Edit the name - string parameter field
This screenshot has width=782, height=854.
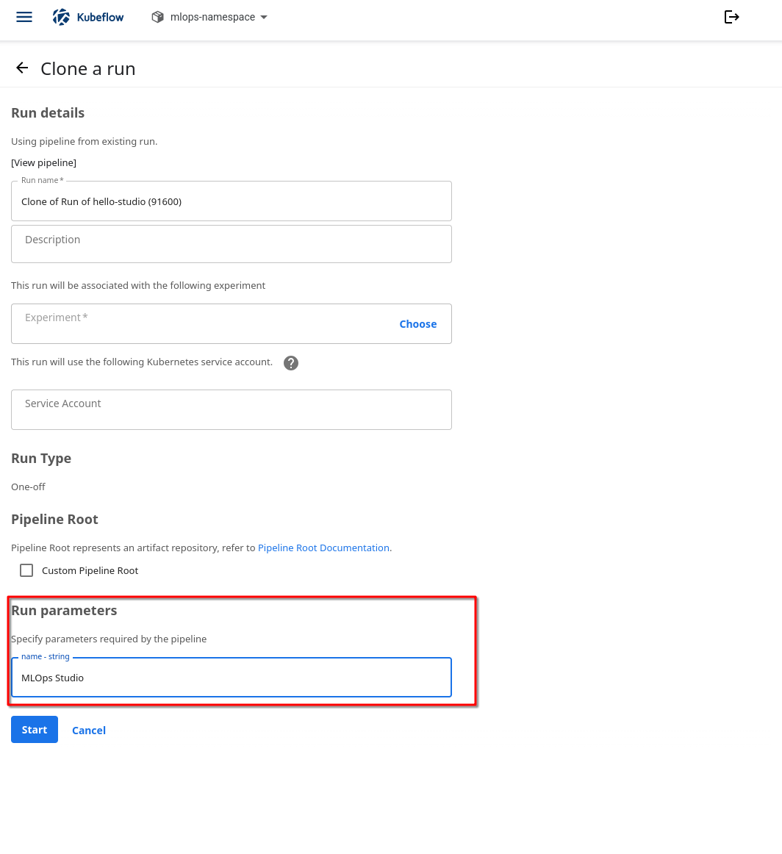tap(232, 678)
